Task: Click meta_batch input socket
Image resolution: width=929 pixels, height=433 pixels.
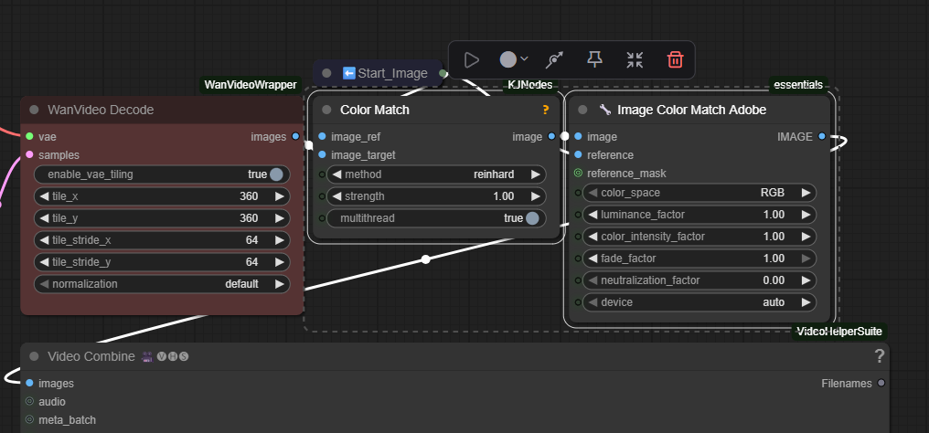Action: pos(29,420)
